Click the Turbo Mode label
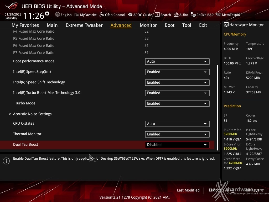 pyautogui.click(x=25, y=103)
